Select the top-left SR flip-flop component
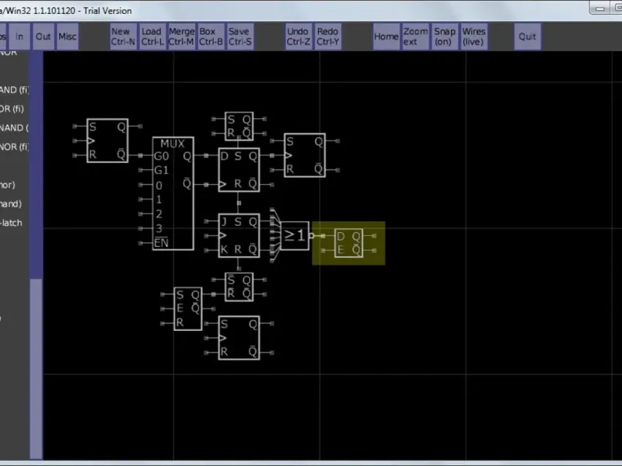Image resolution: width=622 pixels, height=466 pixels. [x=107, y=141]
